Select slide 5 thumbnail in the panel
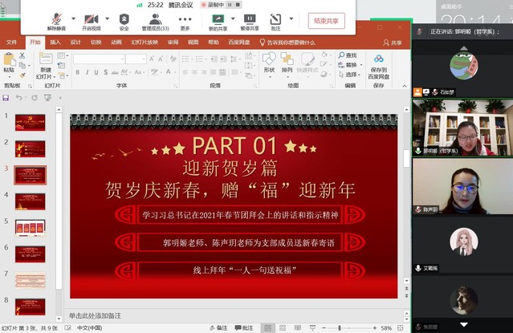 pos(31,227)
